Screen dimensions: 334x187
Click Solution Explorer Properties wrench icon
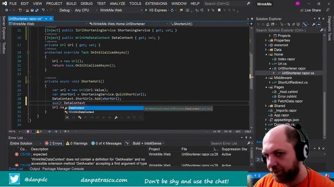click(x=314, y=24)
